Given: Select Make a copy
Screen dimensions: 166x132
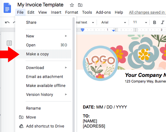Looking at the screenshot, I should [44, 54].
